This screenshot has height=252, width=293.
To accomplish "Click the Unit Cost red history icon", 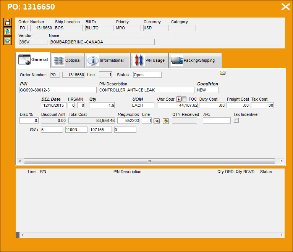I will (x=179, y=99).
